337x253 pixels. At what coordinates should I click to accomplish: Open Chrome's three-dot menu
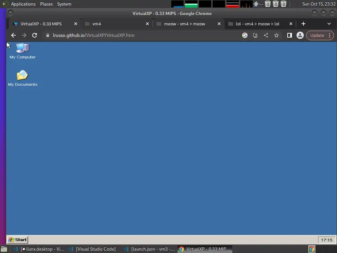pos(330,35)
